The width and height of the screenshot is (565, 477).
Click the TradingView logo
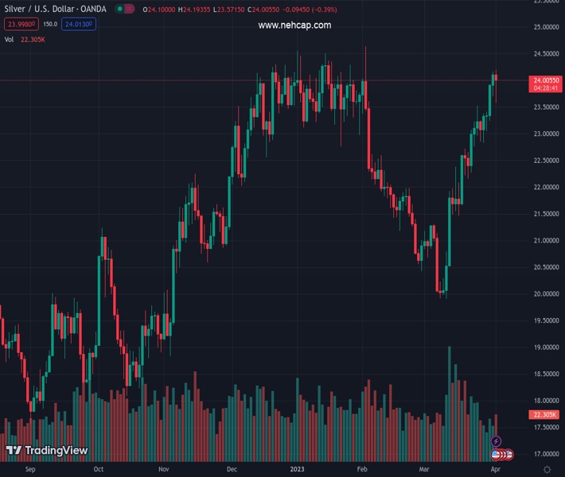point(46,451)
